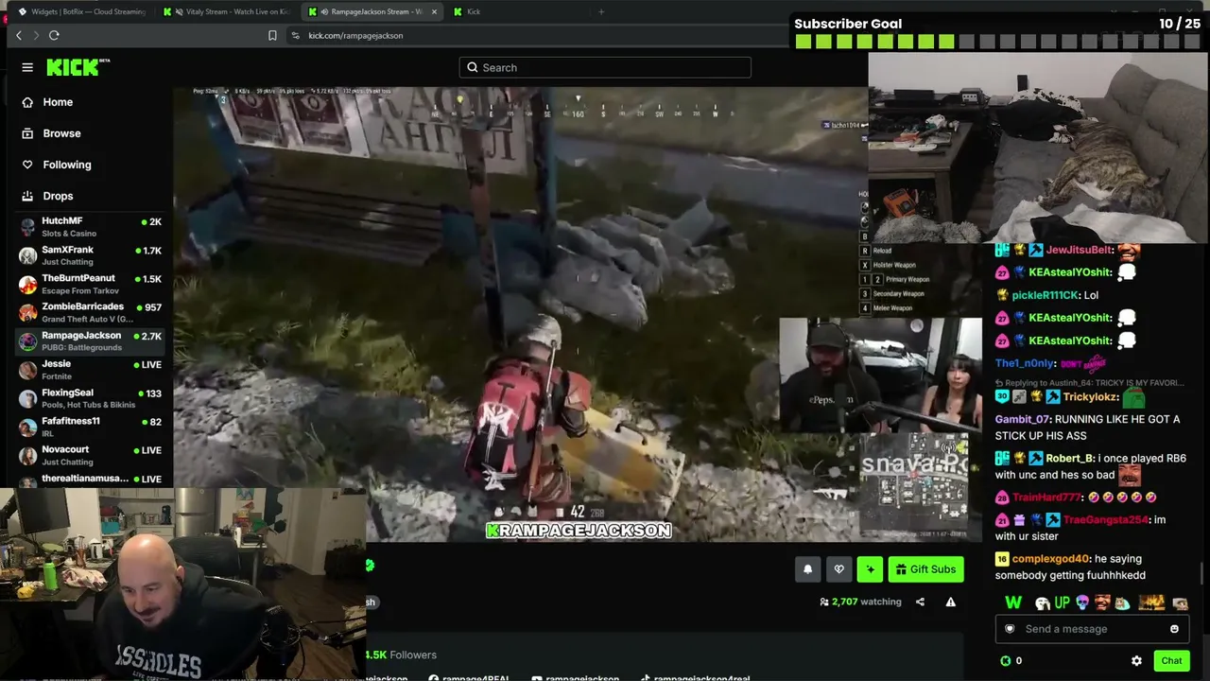Click username pickleR111CK in chat
The image size is (1210, 681).
tap(1046, 295)
